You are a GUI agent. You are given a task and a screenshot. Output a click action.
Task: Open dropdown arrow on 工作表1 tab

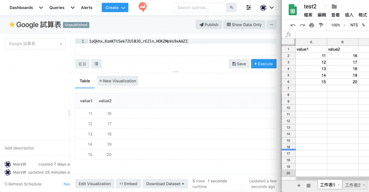pyautogui.click(x=339, y=185)
